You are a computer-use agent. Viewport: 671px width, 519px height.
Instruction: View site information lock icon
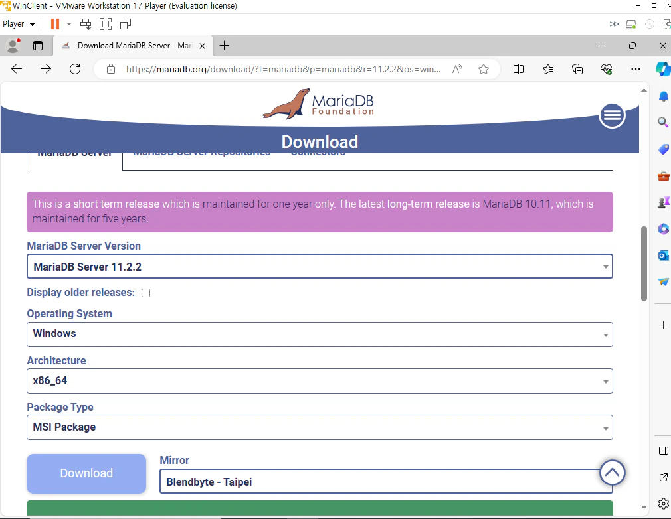(x=111, y=69)
